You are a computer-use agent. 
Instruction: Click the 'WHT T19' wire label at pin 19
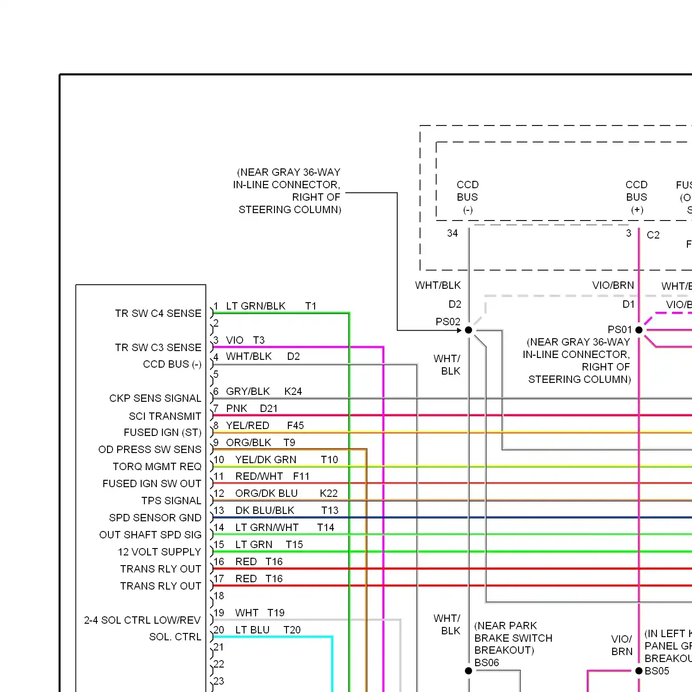pos(260,613)
